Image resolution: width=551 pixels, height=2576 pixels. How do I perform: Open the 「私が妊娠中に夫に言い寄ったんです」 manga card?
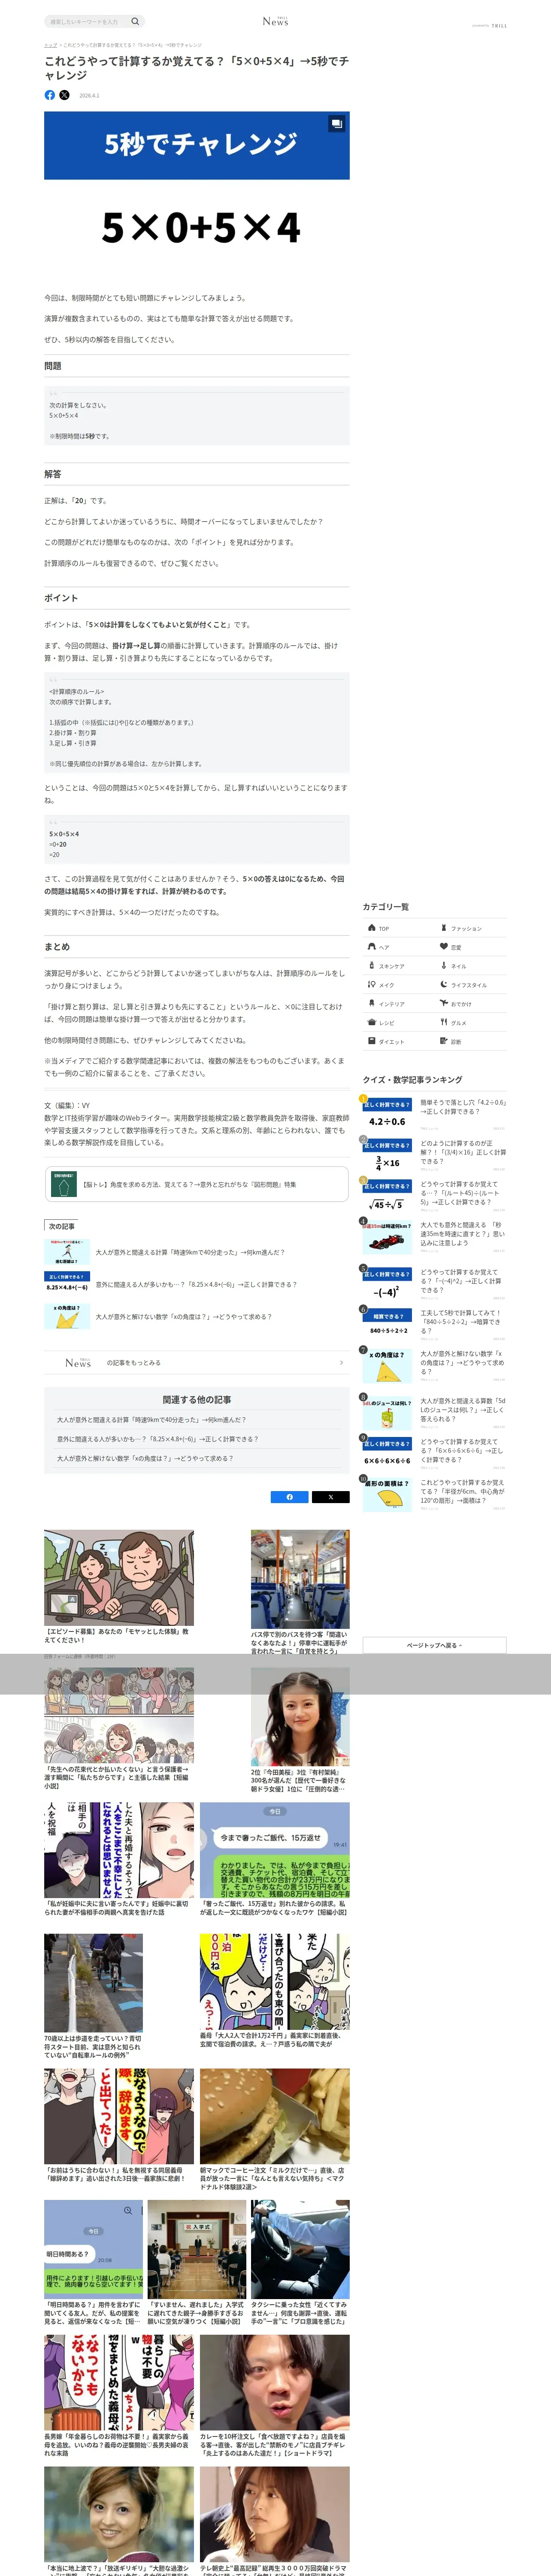119,1858
